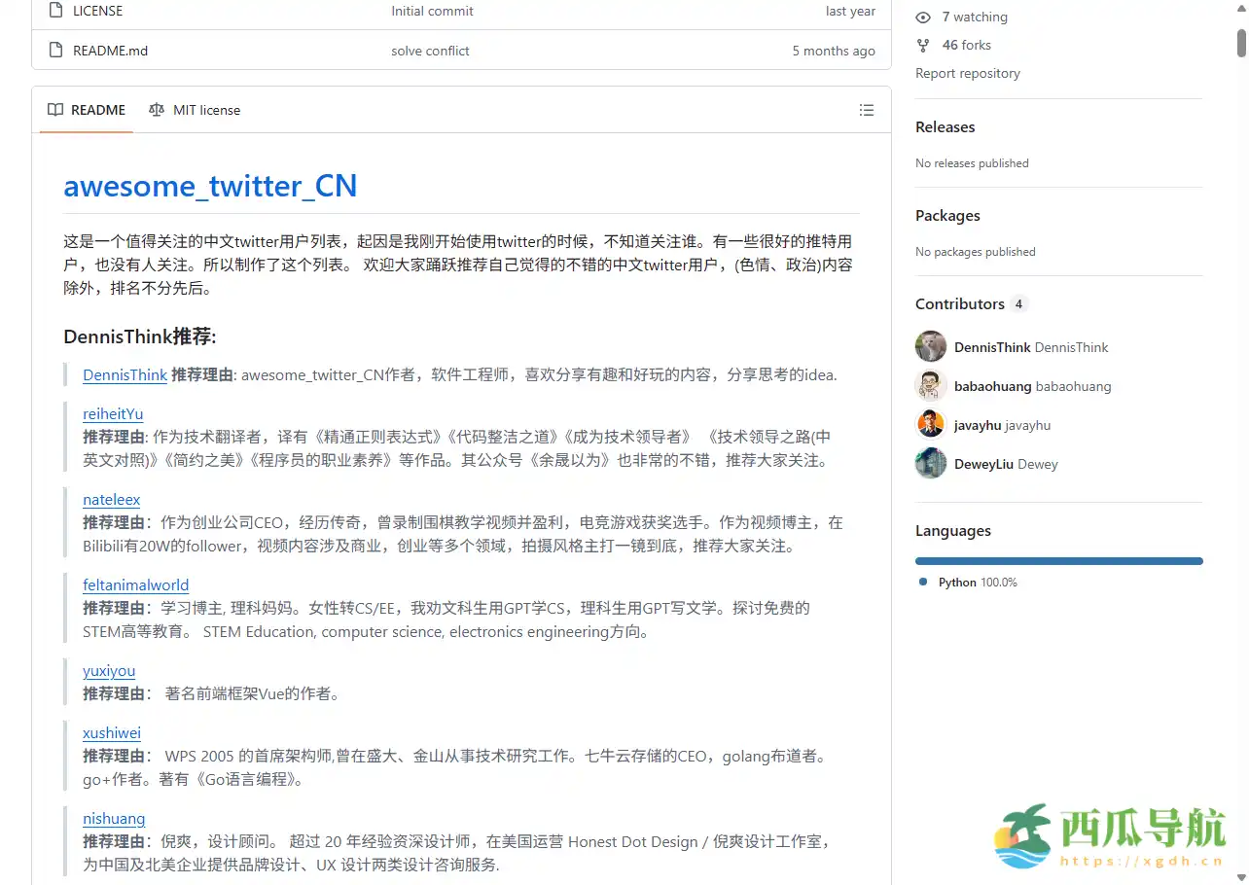Open the nateleex profile link
Image resolution: width=1249 pixels, height=885 pixels.
pyautogui.click(x=111, y=499)
